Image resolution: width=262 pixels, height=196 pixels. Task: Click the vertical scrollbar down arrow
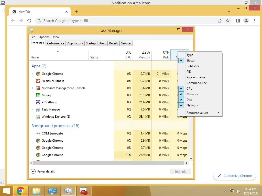point(191,159)
